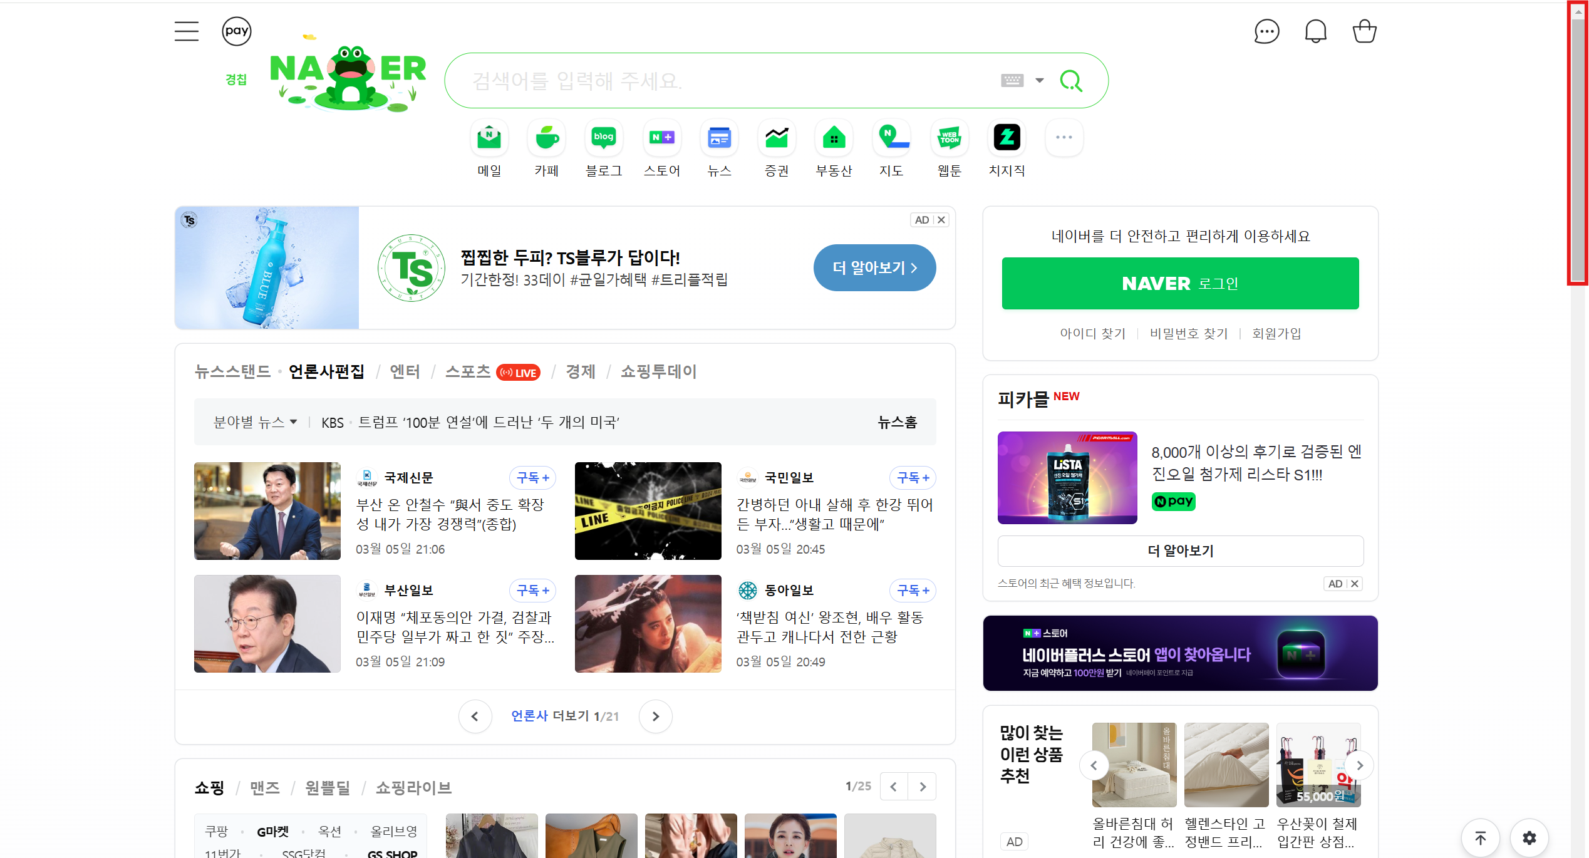Viewport: 1589px width, 858px height.
Task: Open the 뉴스 news shortcut icon
Action: [719, 138]
